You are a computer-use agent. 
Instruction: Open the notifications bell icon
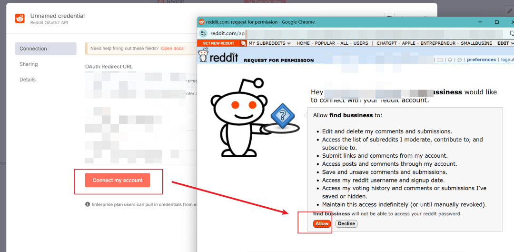tap(450, 60)
